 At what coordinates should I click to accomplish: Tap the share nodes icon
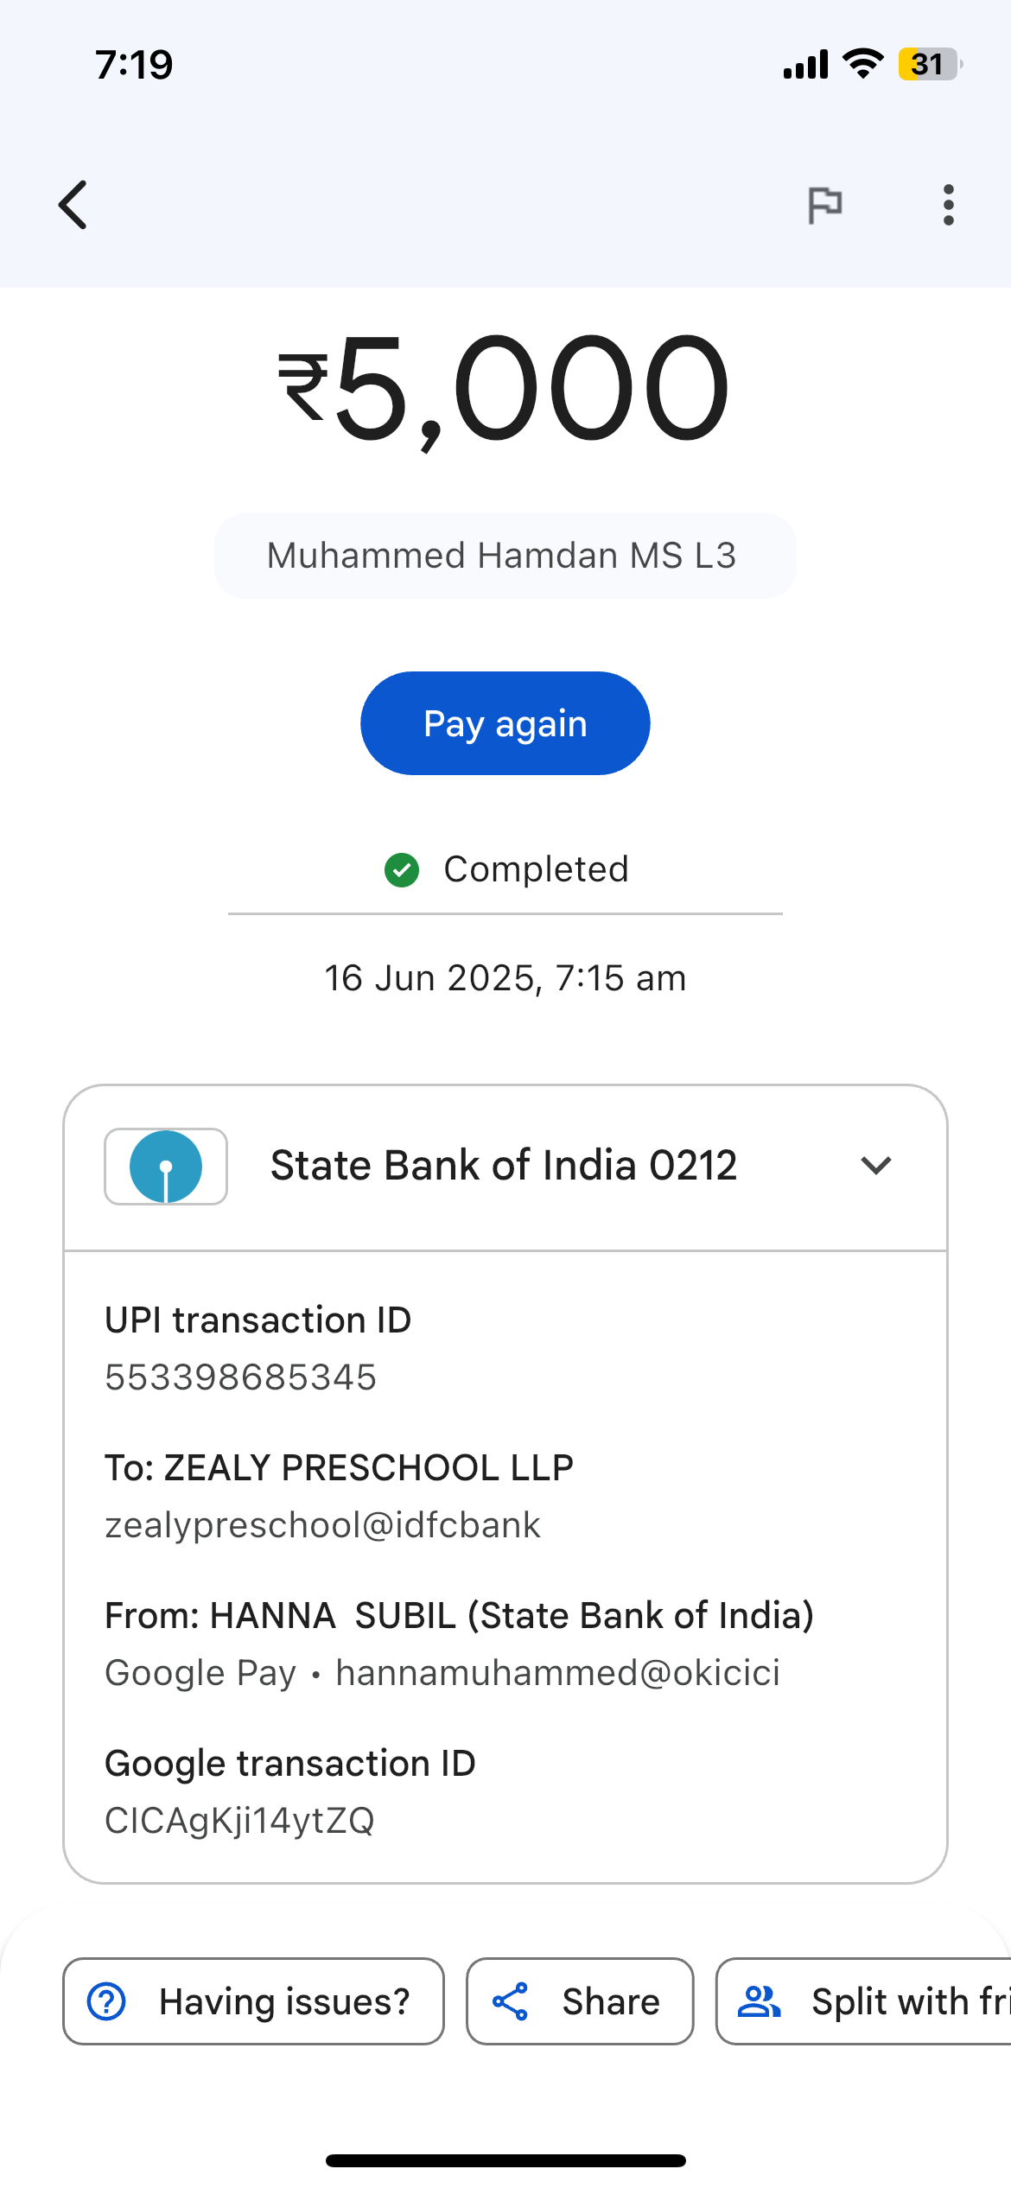[x=510, y=2001]
